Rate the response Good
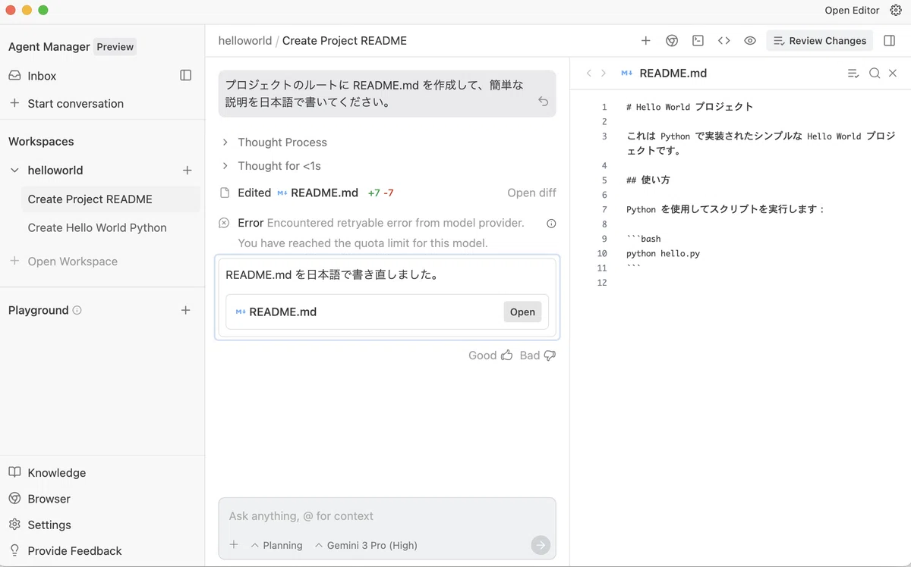The width and height of the screenshot is (911, 567). tap(490, 355)
